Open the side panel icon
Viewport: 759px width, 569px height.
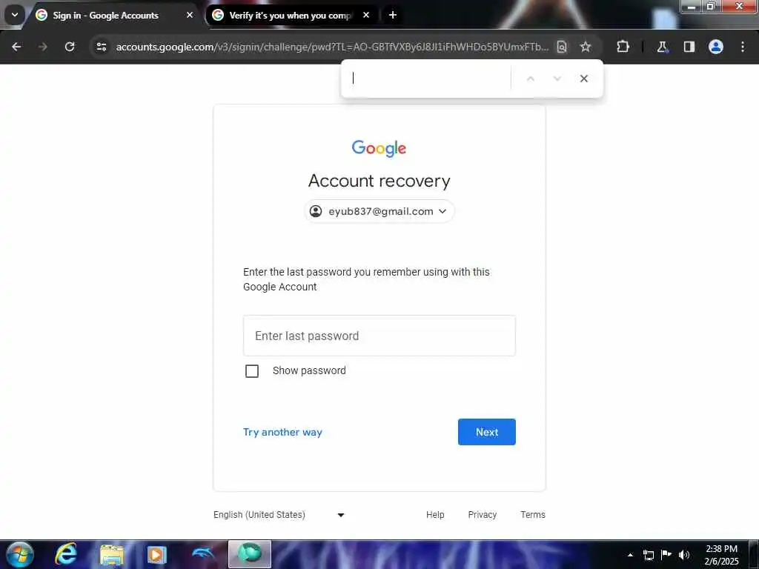pyautogui.click(x=689, y=47)
